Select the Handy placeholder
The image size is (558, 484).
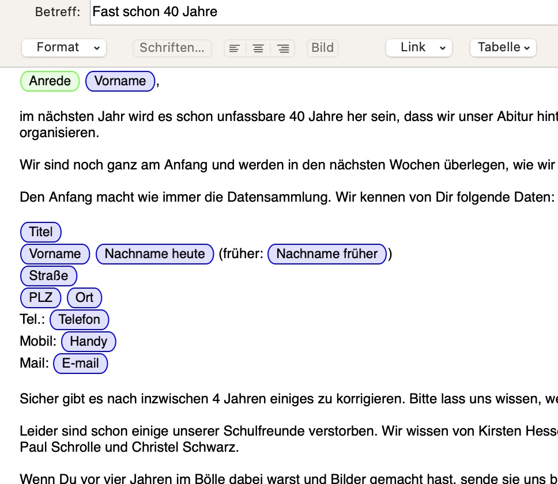88,342
